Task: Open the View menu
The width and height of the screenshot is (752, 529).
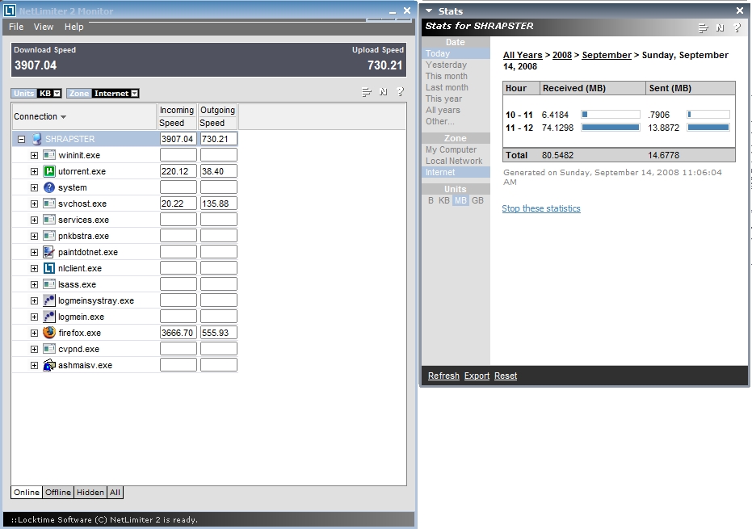Action: click(x=44, y=27)
